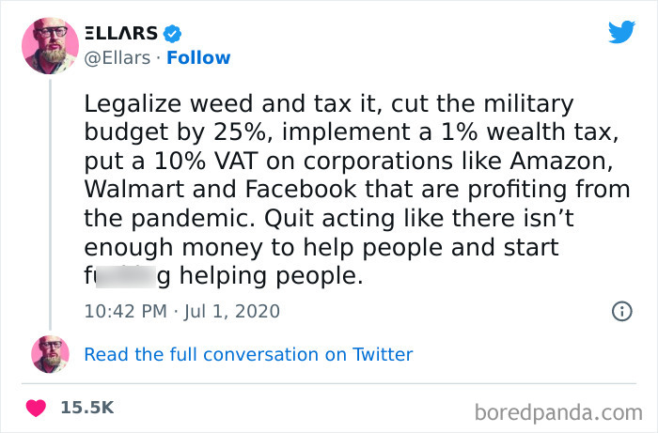Click the word Amazon in the tweet
The width and height of the screenshot is (658, 433).
561,161
